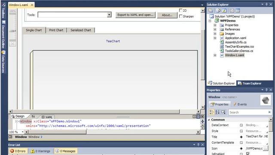
Task: Expand the Images folder node
Action: click(x=215, y=34)
